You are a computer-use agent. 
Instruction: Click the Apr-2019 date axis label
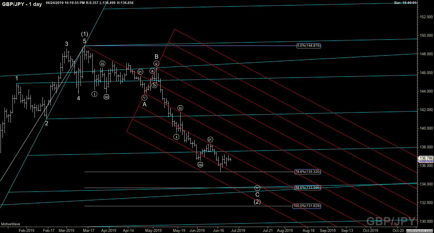tap(109, 230)
